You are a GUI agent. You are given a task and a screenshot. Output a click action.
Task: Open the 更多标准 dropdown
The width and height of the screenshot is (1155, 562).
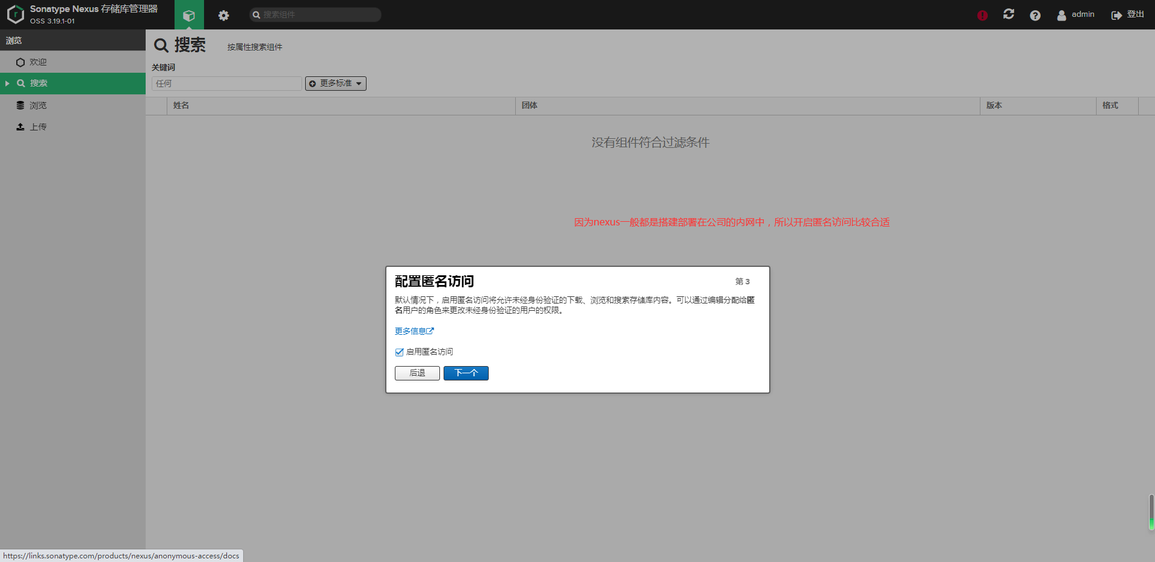[x=336, y=84]
